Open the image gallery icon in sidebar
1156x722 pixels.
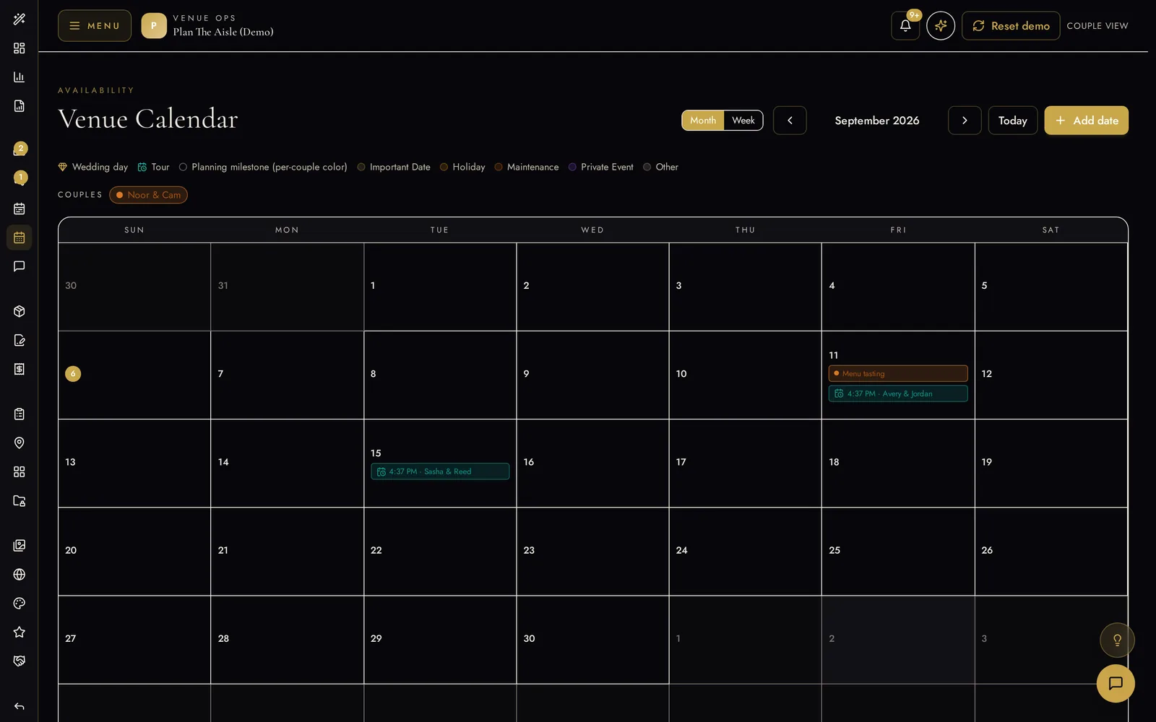(20, 545)
